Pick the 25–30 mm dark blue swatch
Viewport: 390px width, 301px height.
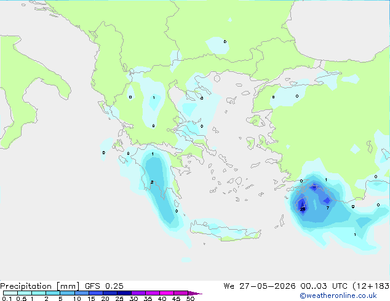click(124, 293)
